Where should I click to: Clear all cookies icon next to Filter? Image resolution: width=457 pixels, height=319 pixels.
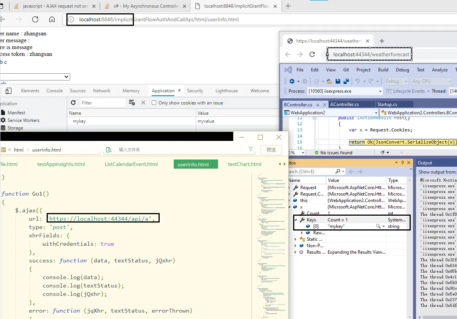132,103
